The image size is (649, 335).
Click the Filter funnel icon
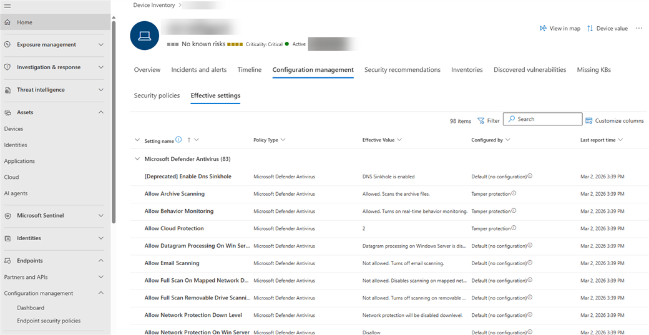pyautogui.click(x=481, y=121)
